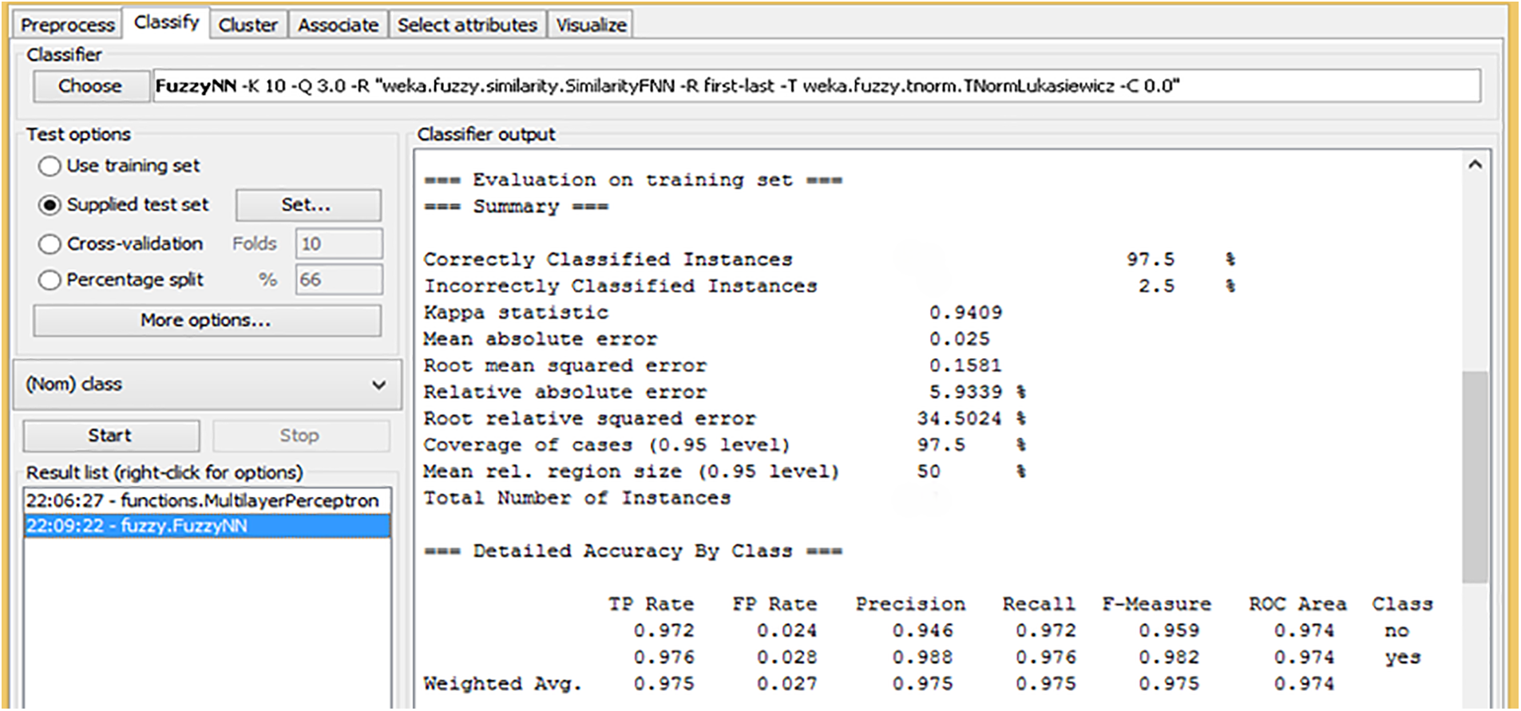This screenshot has width=1521, height=711.
Task: Click the Choose classifier button
Action: 90,86
